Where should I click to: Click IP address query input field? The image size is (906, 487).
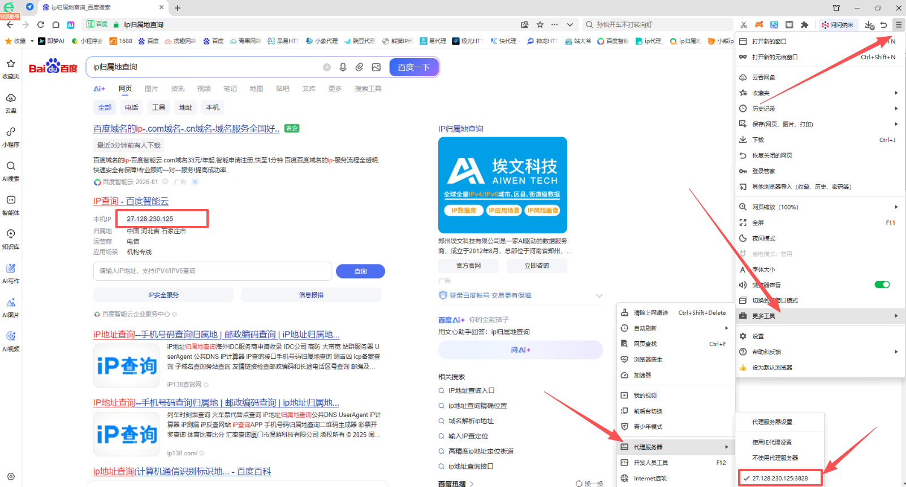tap(213, 271)
